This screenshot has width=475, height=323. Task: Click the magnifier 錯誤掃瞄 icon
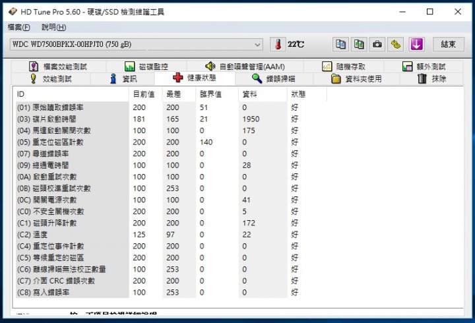pyautogui.click(x=257, y=78)
